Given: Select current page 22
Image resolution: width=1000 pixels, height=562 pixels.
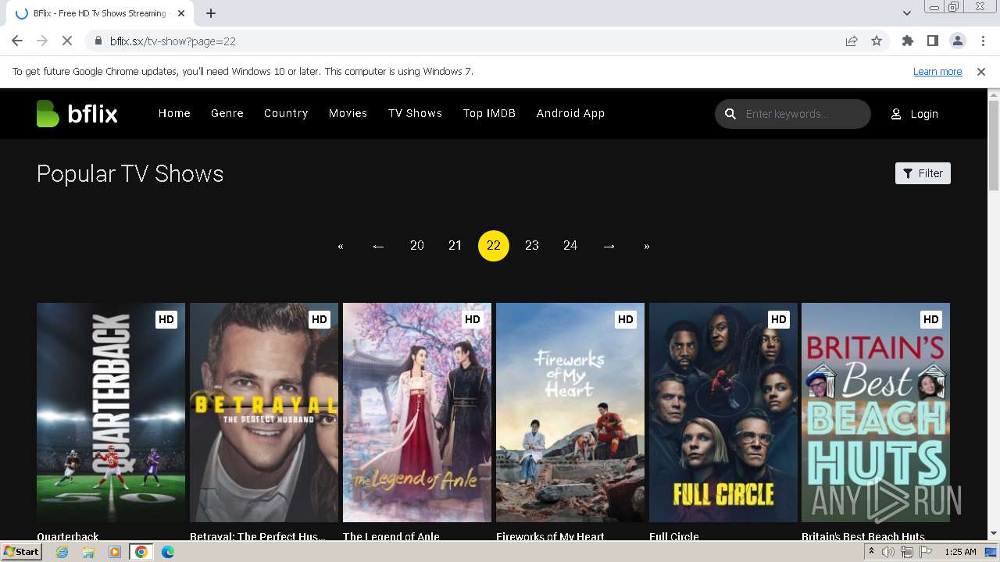Looking at the screenshot, I should coord(494,246).
